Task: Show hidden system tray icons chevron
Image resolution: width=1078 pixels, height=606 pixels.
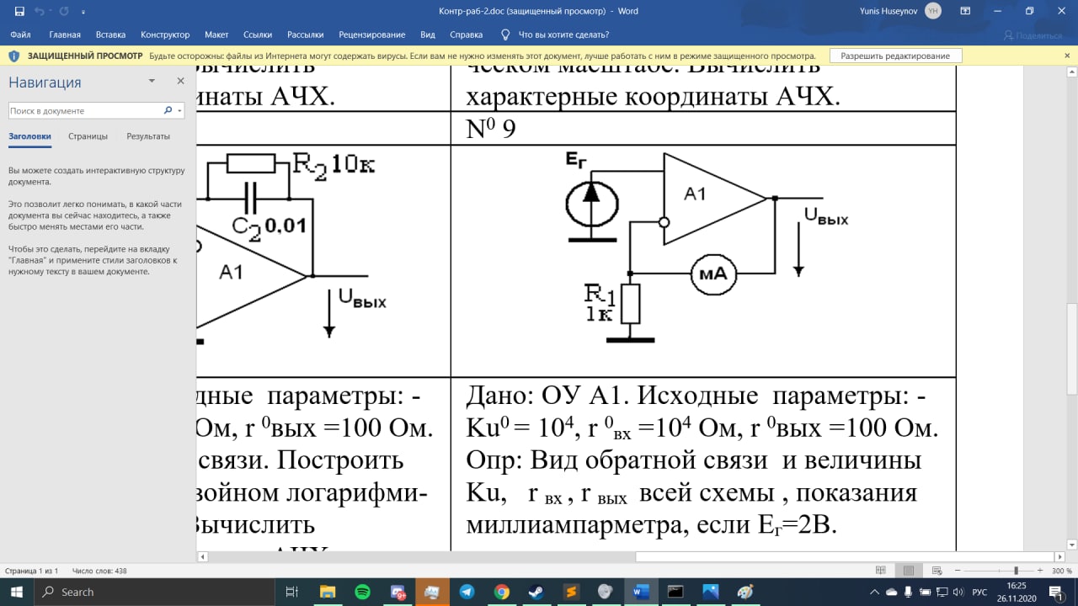Action: pyautogui.click(x=874, y=592)
